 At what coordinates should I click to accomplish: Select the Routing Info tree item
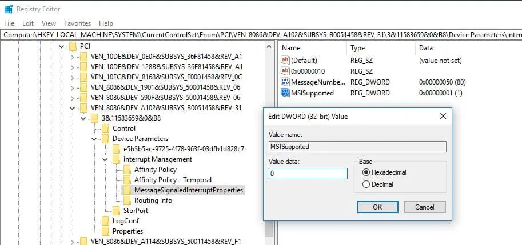153,200
